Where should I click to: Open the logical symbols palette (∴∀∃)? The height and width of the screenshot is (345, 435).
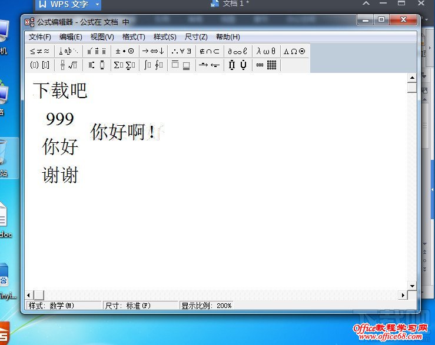point(181,51)
